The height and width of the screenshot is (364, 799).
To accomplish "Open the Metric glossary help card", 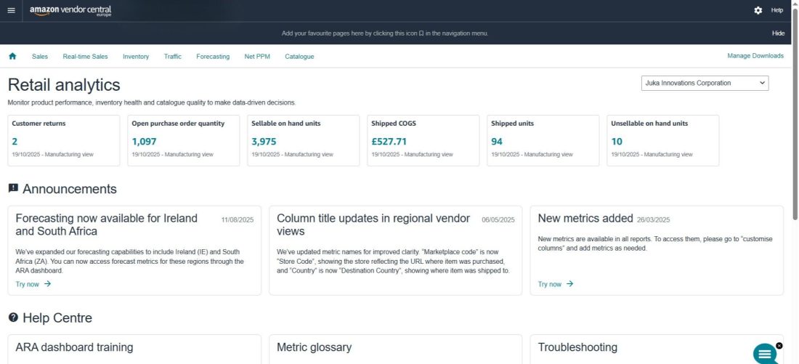I will [395, 349].
